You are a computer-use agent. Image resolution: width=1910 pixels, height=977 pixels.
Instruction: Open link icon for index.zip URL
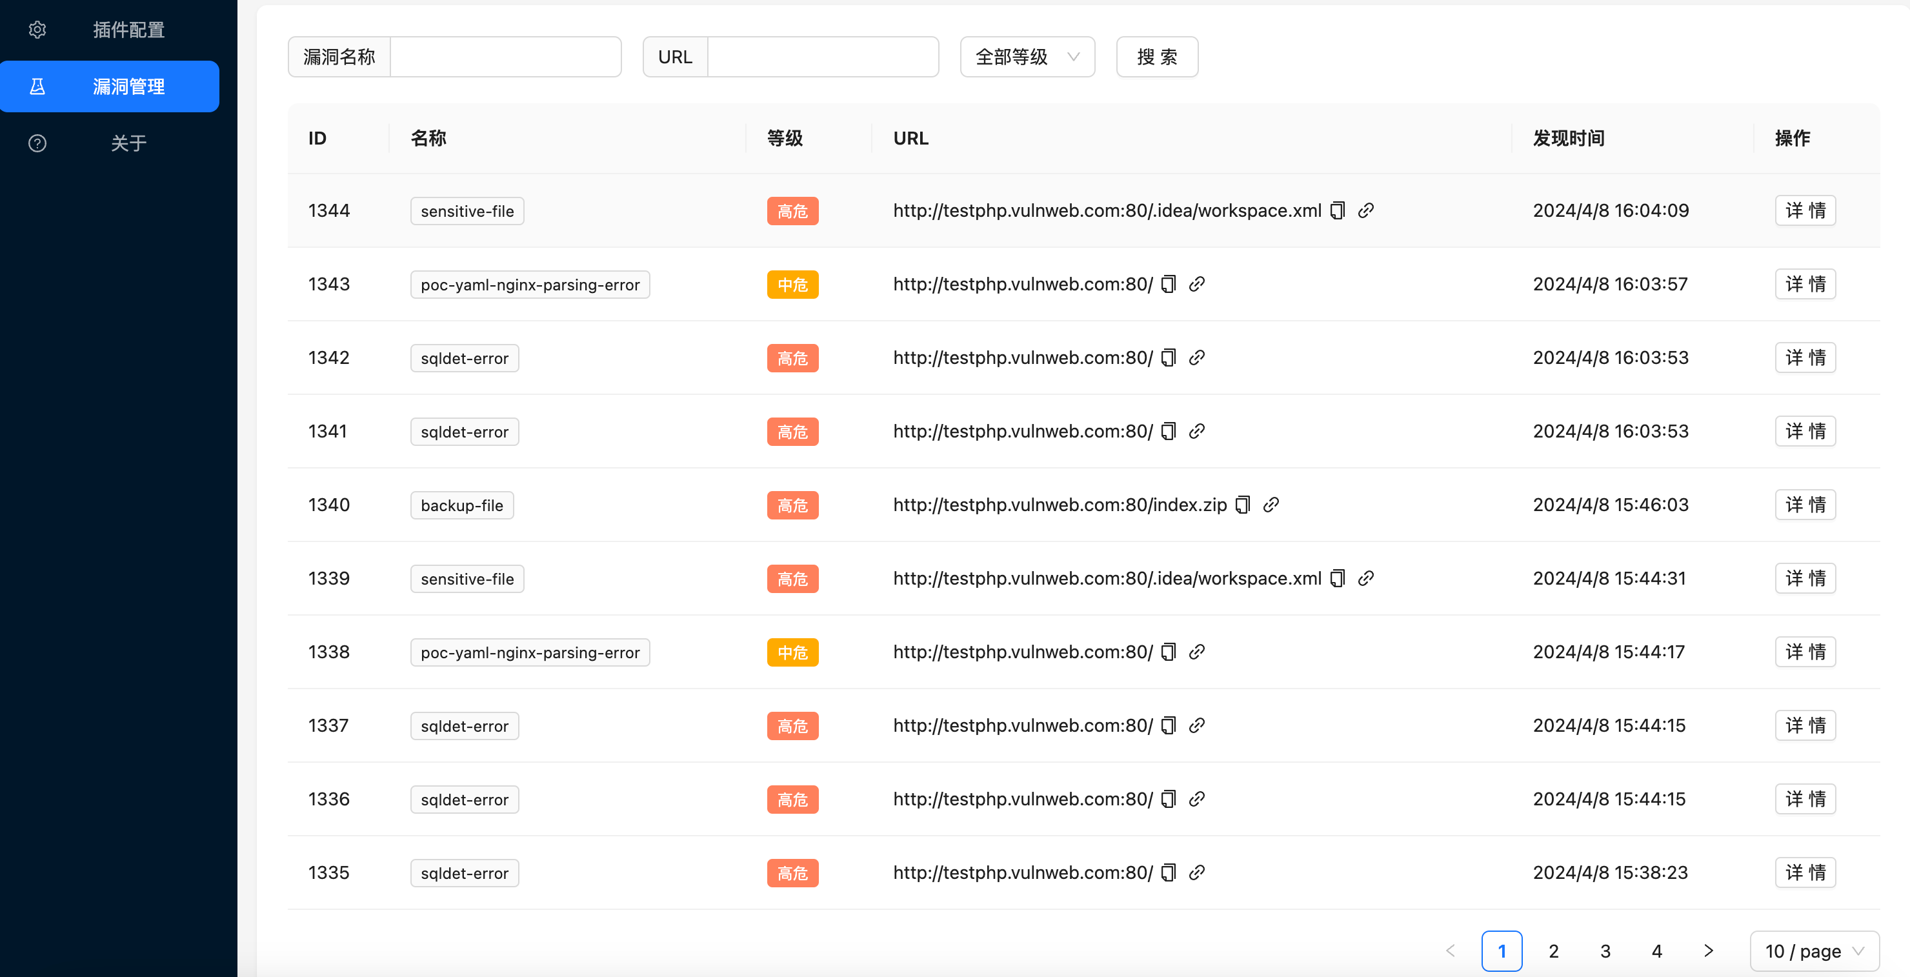click(x=1271, y=505)
